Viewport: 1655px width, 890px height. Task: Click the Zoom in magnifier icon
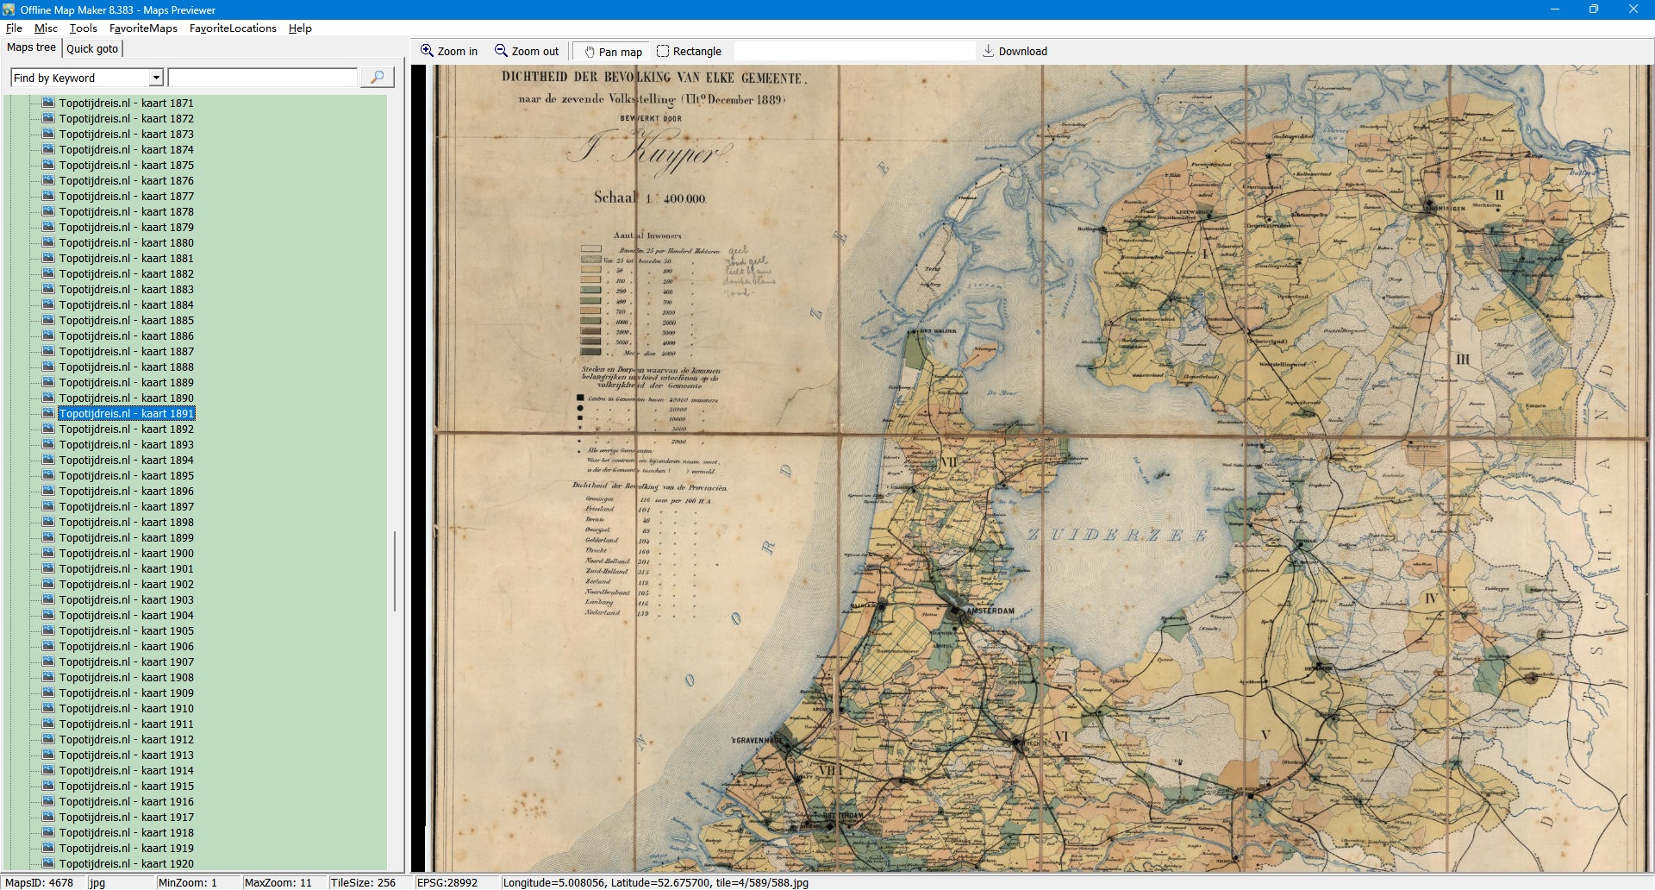point(427,51)
